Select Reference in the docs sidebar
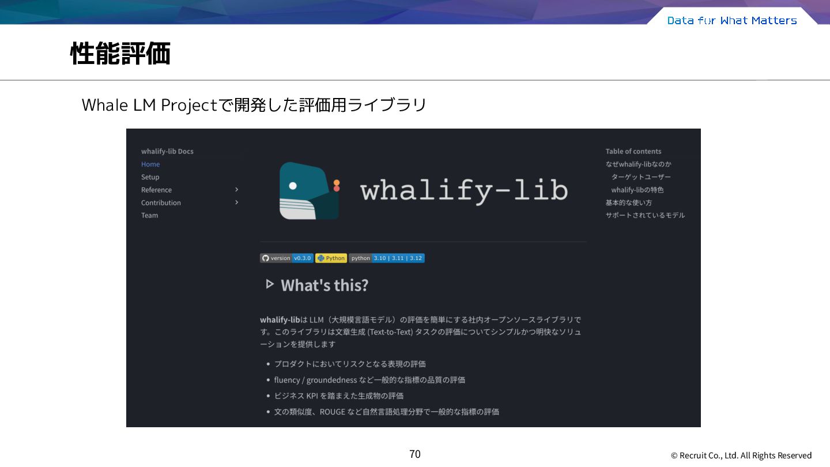 (156, 190)
